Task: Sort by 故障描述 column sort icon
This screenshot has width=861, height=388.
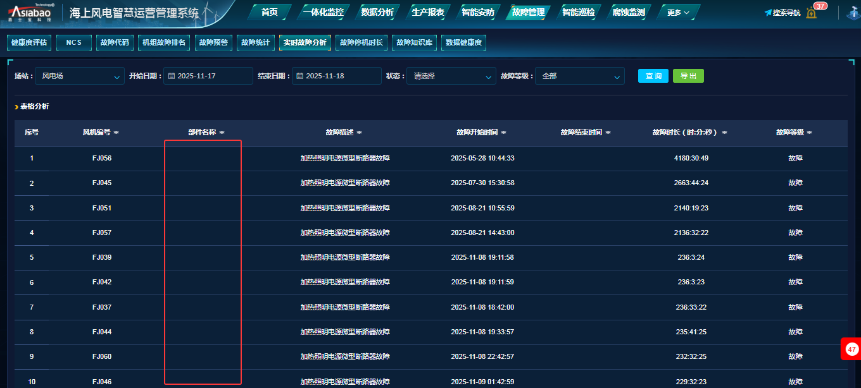Action: tap(360, 133)
